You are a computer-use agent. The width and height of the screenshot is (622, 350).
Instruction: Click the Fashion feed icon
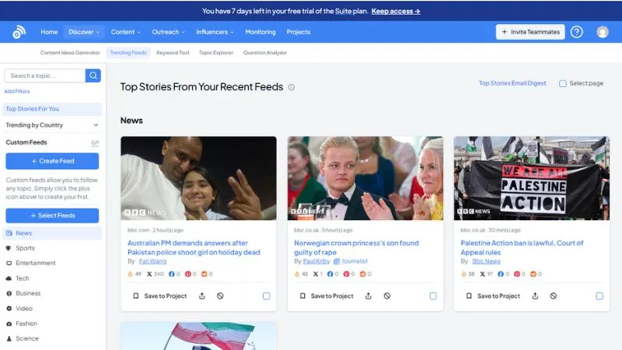(x=9, y=324)
